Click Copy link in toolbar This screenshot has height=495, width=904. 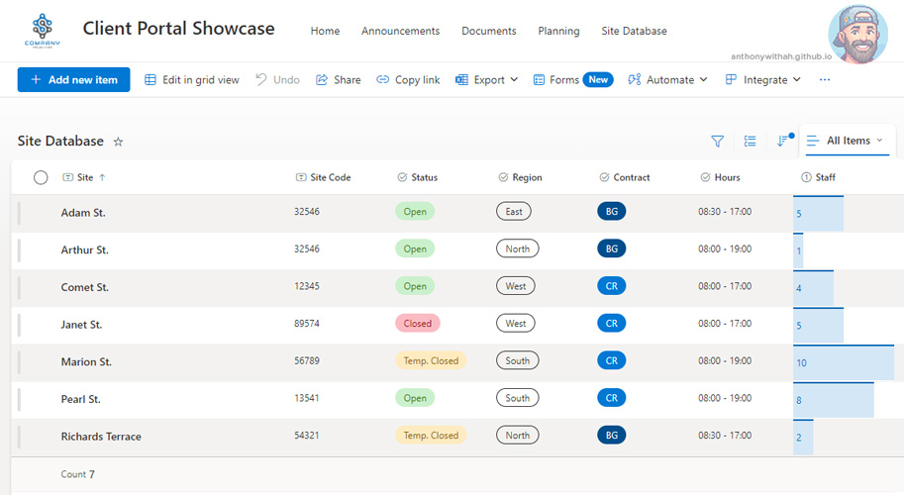(408, 80)
